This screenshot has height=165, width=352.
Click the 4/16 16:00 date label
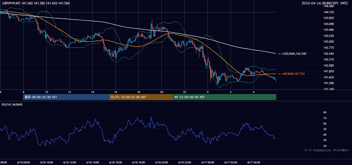click(116, 162)
